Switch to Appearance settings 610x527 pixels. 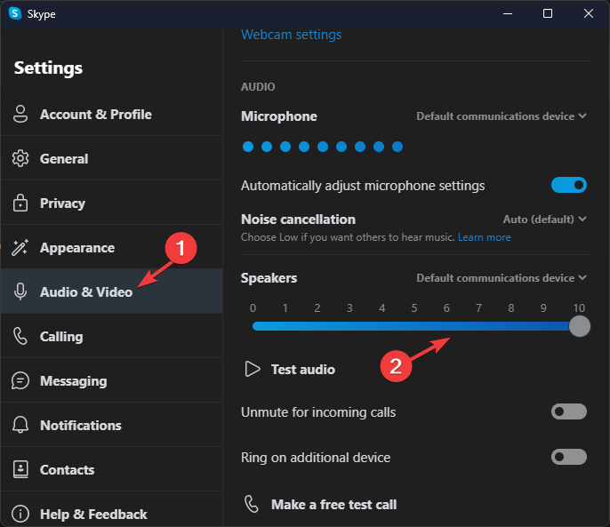click(112, 247)
